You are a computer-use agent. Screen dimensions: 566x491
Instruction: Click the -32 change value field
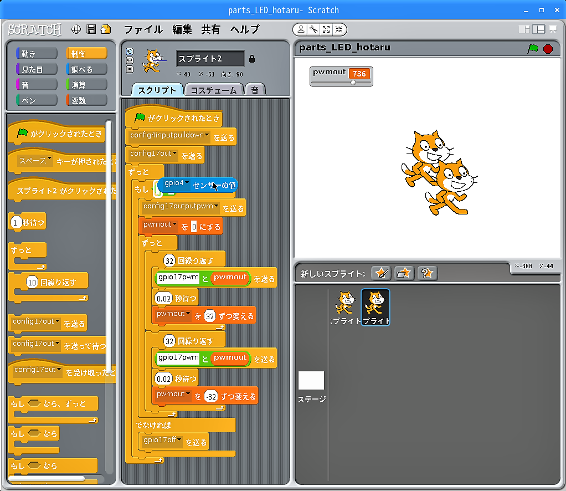(x=211, y=397)
